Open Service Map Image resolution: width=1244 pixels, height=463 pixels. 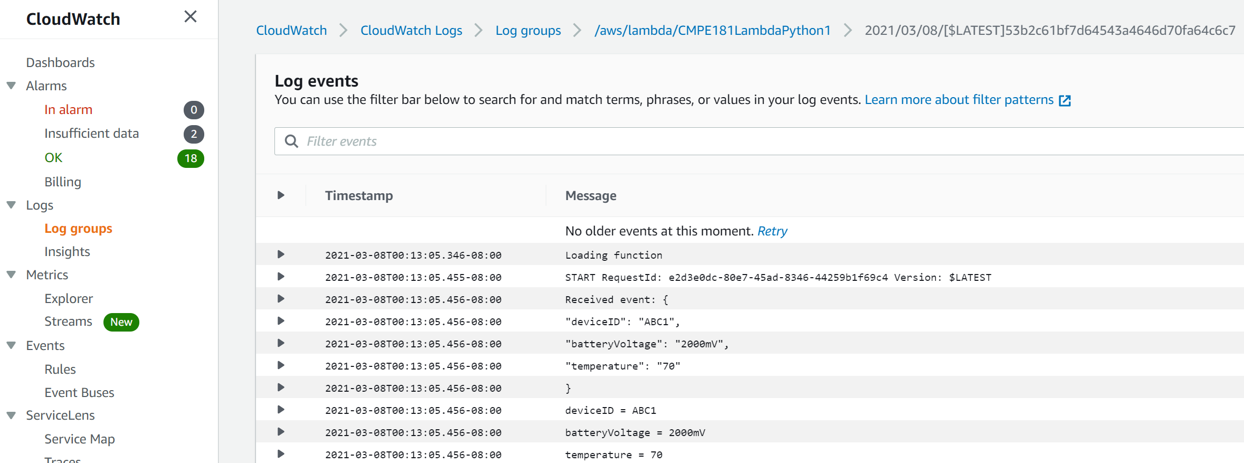click(x=80, y=439)
